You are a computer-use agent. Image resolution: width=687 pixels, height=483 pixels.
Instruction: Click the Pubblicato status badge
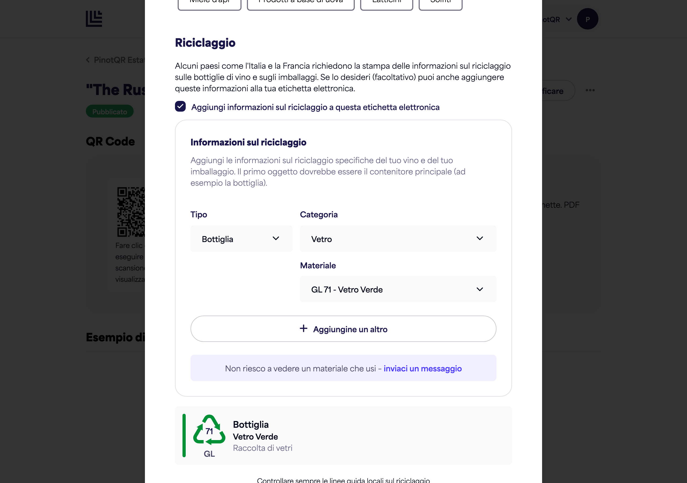click(x=109, y=111)
